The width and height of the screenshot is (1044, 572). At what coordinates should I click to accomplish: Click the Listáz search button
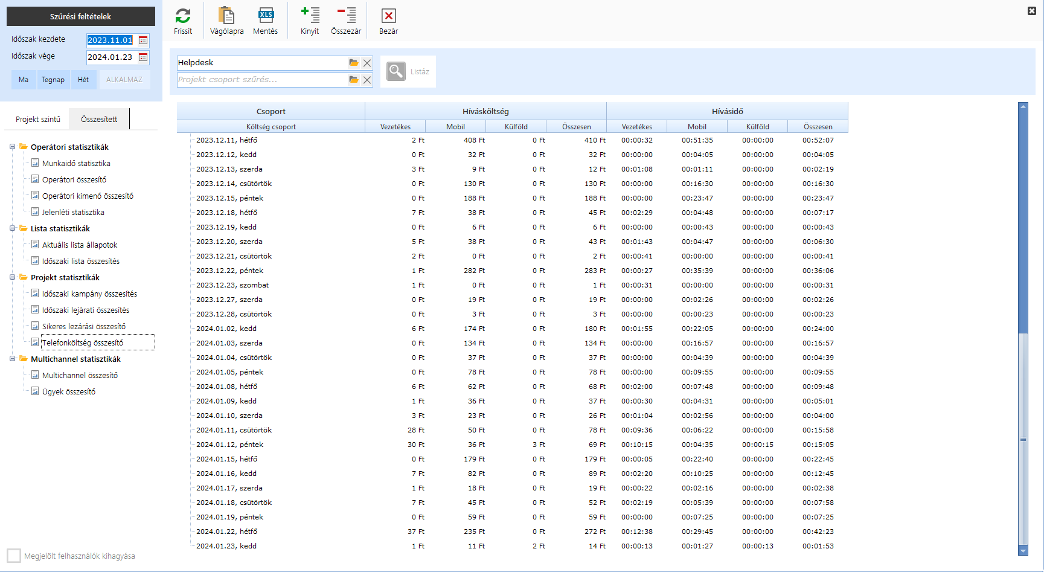click(408, 71)
